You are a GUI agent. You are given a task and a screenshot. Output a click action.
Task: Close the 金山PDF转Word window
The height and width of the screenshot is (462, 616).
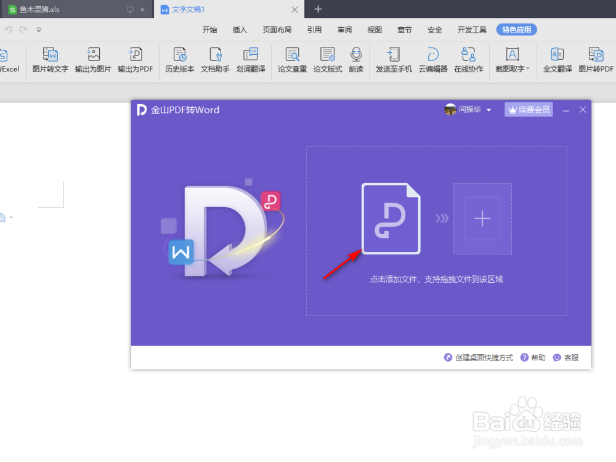(583, 110)
